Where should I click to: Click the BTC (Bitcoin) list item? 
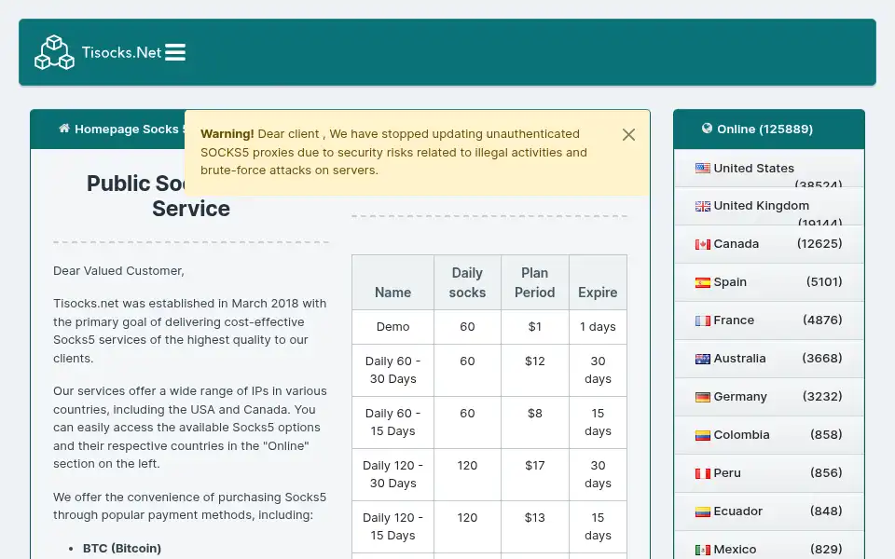coord(121,548)
